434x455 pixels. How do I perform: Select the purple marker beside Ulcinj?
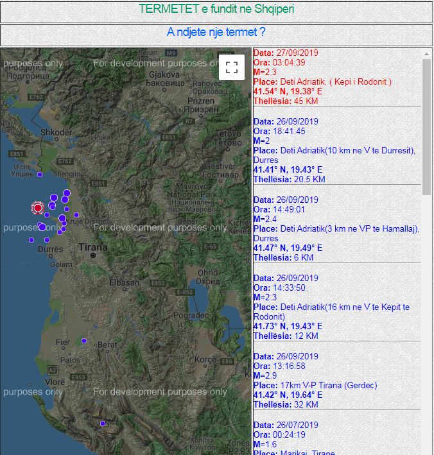click(x=40, y=175)
